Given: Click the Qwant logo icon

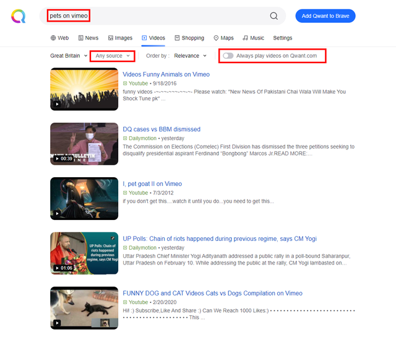Looking at the screenshot, I should point(18,16).
